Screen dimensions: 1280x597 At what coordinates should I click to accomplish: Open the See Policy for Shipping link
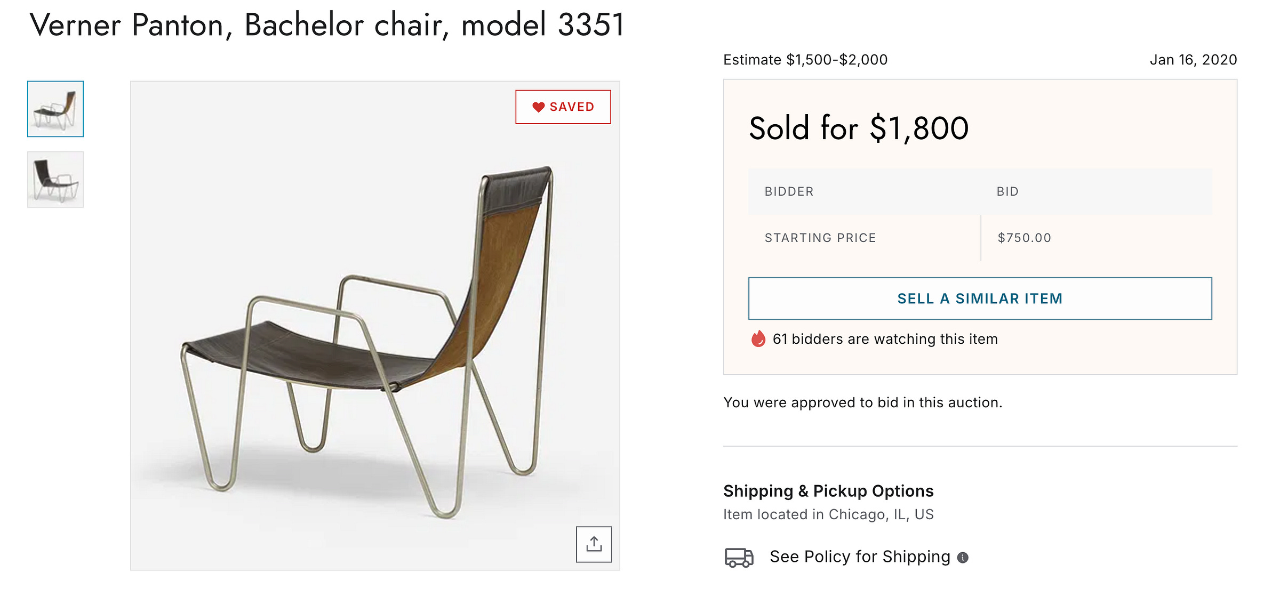tap(860, 556)
